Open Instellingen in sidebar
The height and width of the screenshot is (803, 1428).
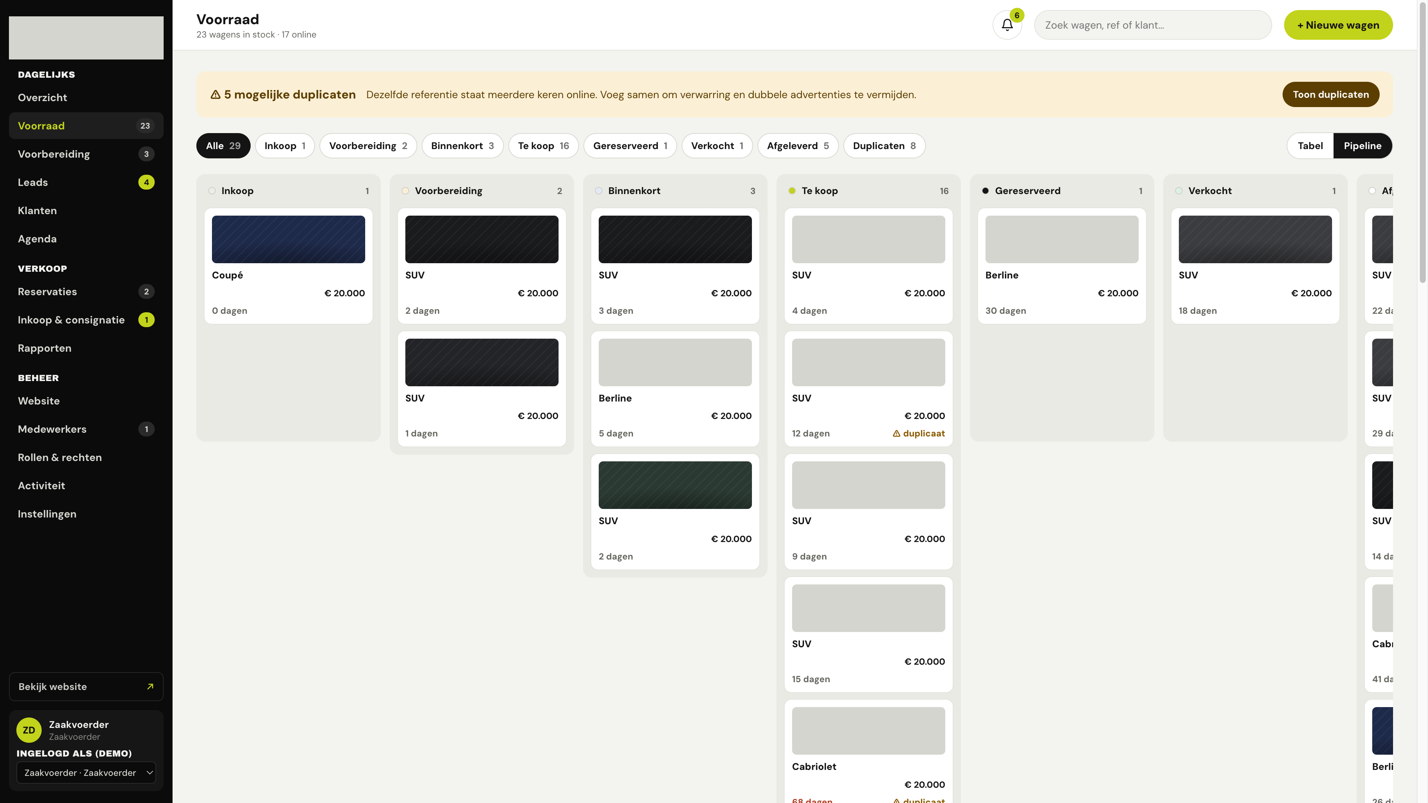click(86, 514)
